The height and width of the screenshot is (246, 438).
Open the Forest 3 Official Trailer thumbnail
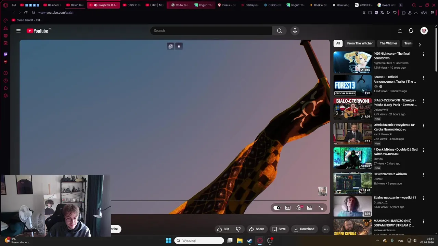pos(352,85)
